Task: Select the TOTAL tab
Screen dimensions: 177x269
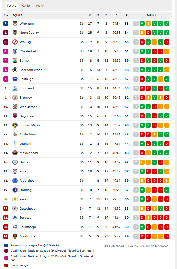Action: coord(12,6)
